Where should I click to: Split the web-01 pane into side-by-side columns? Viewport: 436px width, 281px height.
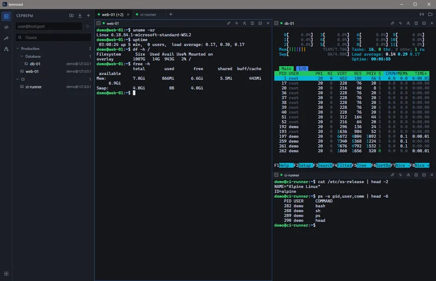252,23
